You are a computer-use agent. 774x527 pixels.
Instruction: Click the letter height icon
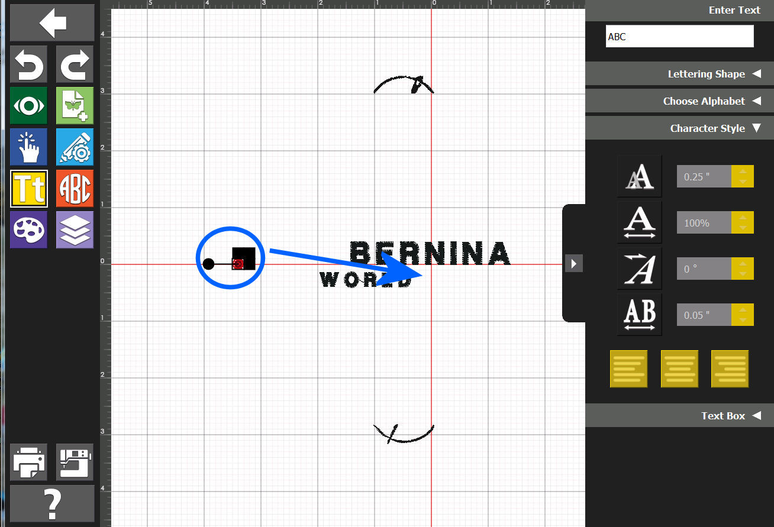640,176
